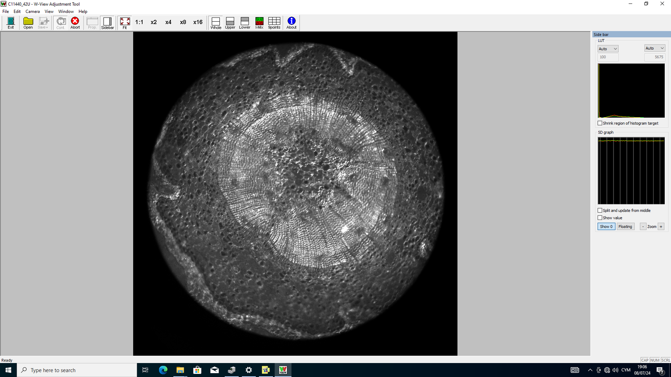This screenshot has height=377, width=671.
Task: Switch to W-View app in the taskbar
Action: coord(283,370)
